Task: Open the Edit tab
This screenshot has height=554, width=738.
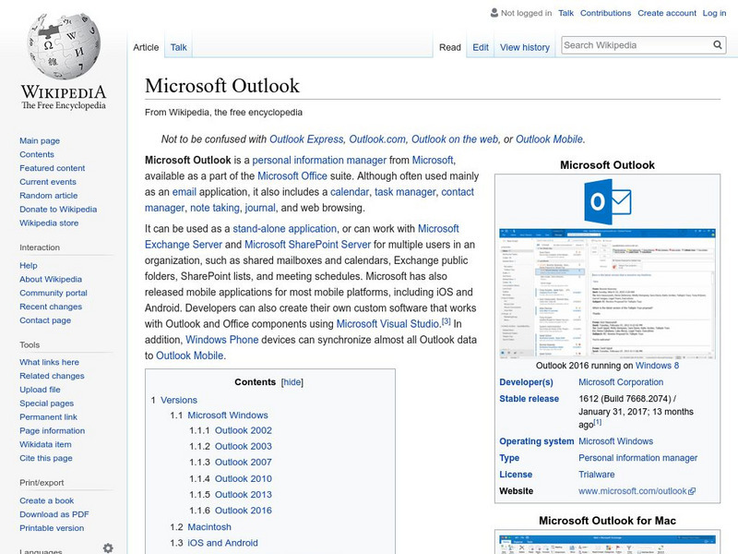Action: coord(481,47)
